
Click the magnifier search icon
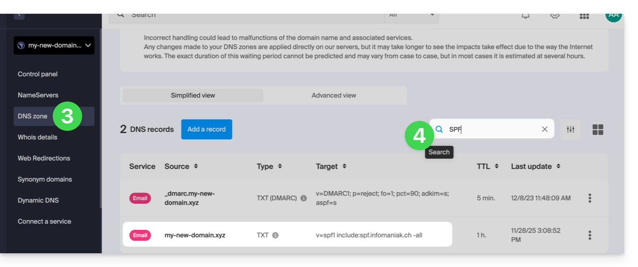coord(439,129)
